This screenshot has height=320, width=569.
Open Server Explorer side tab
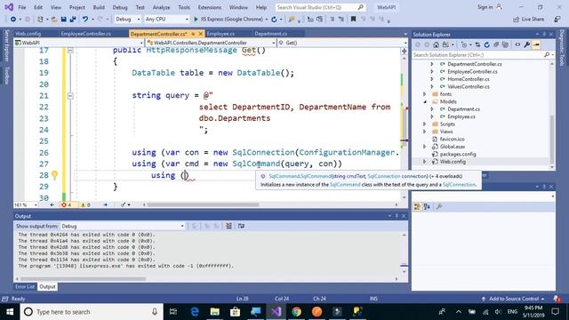coord(6,45)
